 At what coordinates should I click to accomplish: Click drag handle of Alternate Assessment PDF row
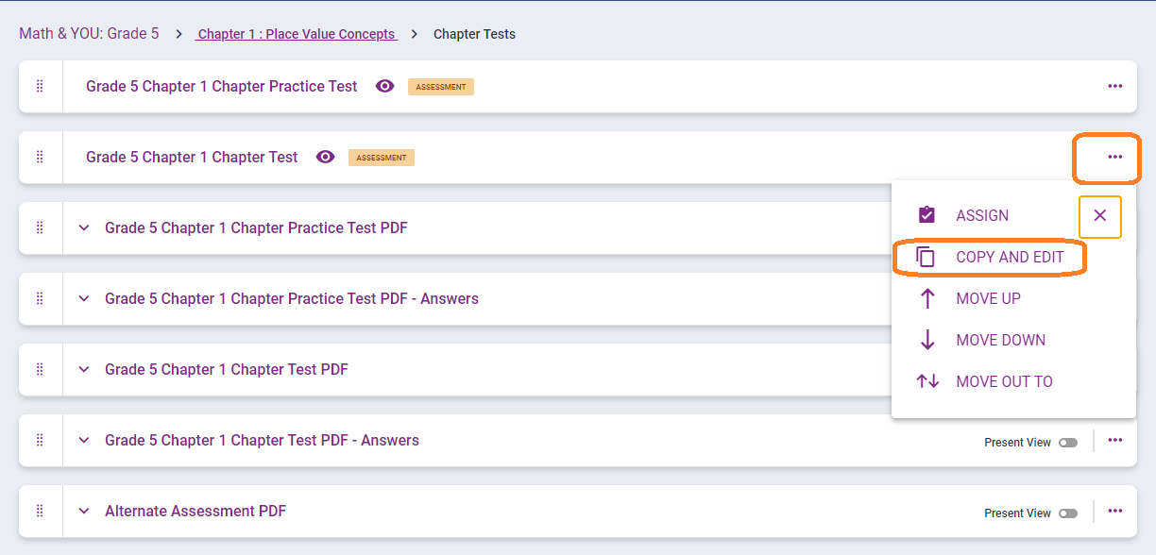tap(40, 511)
